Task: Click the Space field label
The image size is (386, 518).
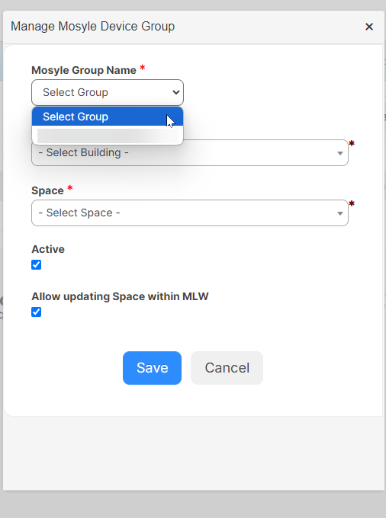Action: pos(47,190)
